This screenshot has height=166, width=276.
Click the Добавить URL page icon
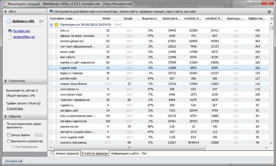point(9,21)
